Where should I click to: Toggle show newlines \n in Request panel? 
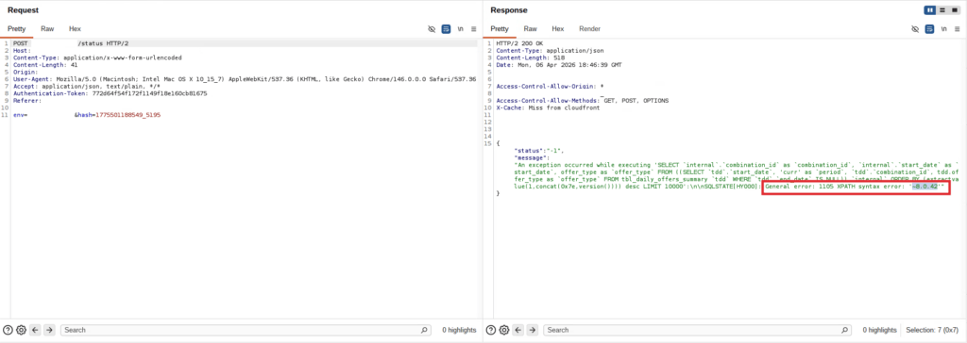tap(460, 29)
